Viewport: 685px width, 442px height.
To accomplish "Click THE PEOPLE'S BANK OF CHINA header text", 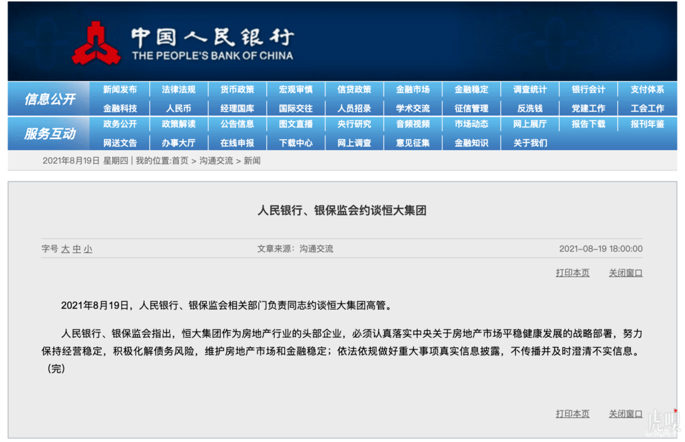I will tap(213, 56).
